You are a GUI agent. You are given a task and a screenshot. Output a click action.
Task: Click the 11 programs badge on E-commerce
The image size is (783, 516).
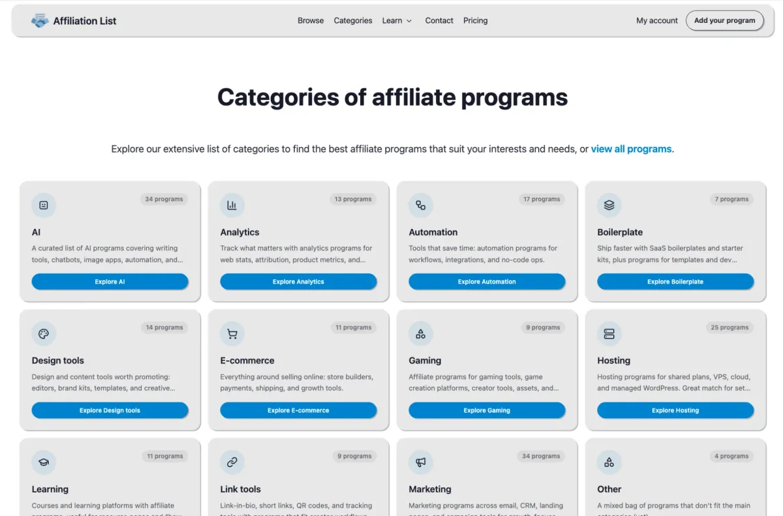[354, 327]
